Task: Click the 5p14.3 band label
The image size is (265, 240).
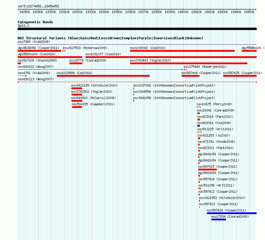Action: click(23, 26)
